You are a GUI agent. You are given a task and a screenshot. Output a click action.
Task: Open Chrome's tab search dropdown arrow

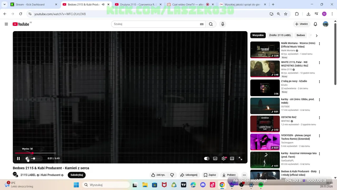[4, 4]
